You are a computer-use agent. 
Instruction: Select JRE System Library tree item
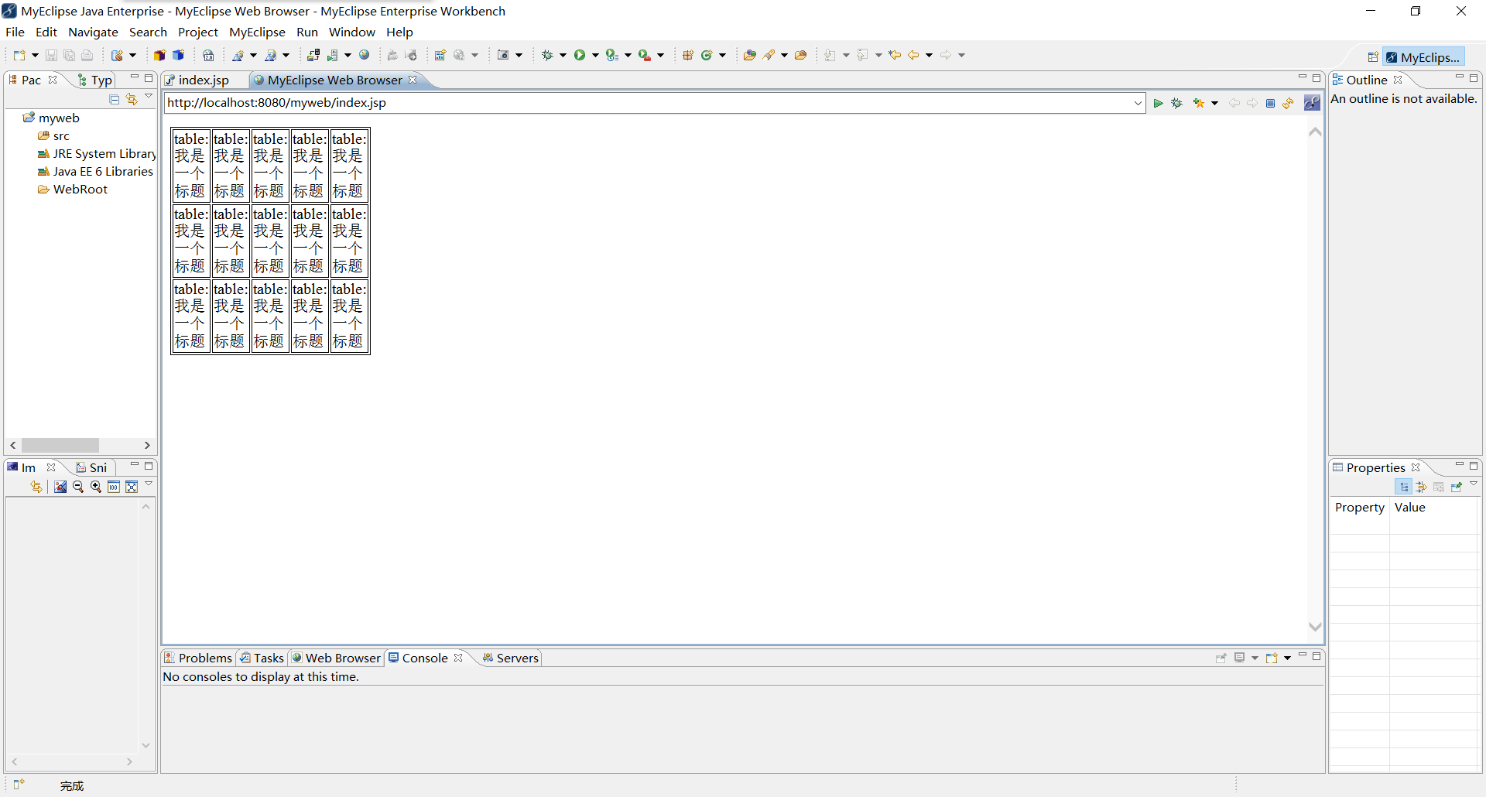(x=97, y=153)
